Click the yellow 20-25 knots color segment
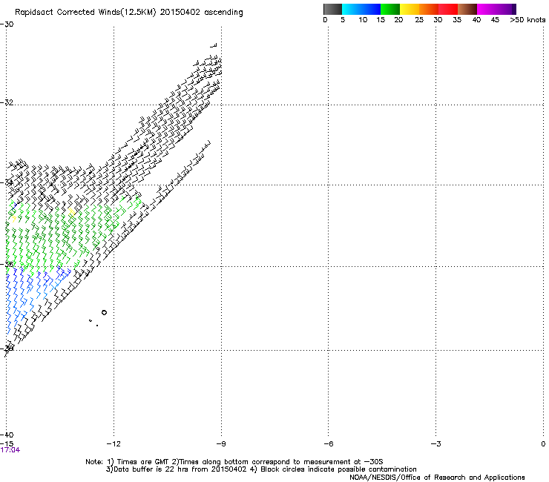549x482 pixels. [410, 9]
